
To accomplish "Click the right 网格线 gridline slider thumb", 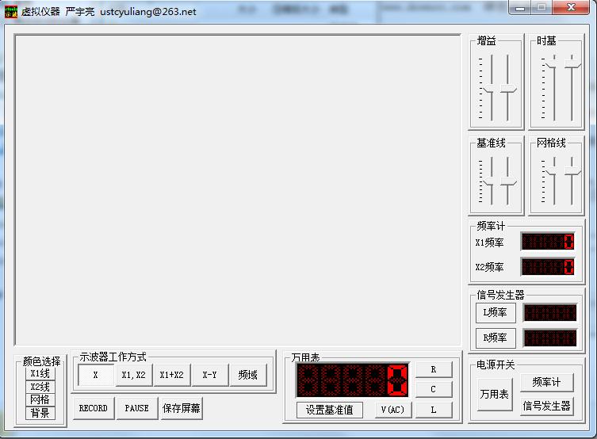I will pyautogui.click(x=572, y=171).
